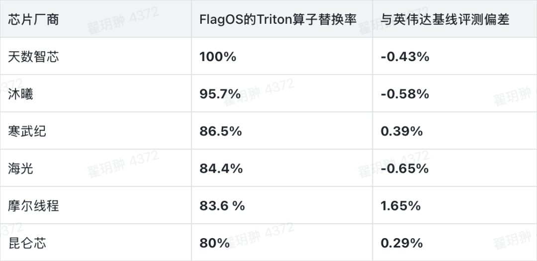Select the 天数智芯 vendor cell
The height and width of the screenshot is (261, 537).
click(33, 57)
